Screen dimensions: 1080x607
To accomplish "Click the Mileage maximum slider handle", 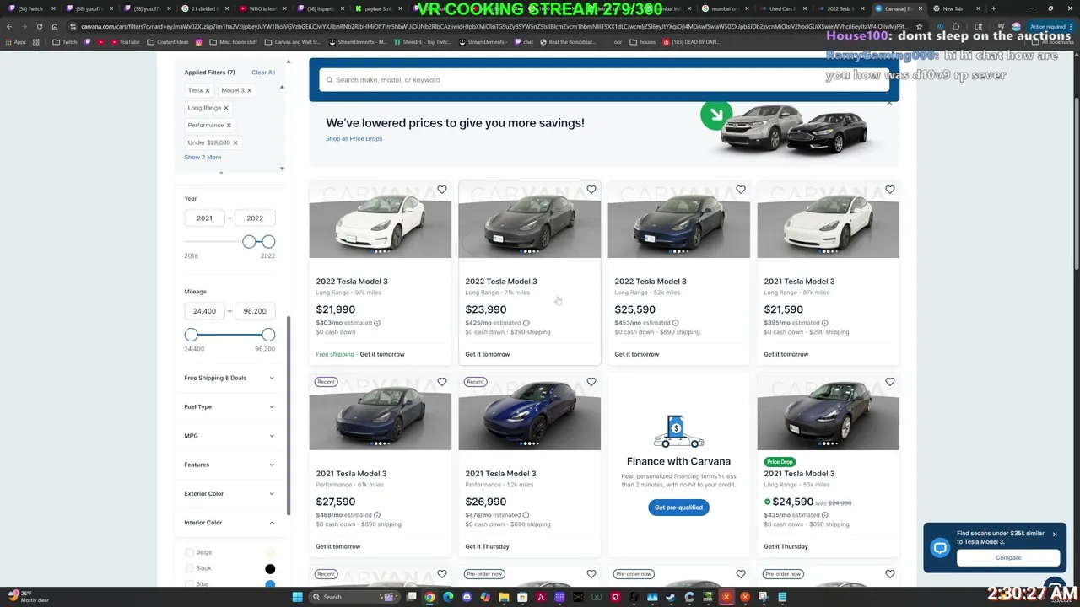I will point(268,335).
